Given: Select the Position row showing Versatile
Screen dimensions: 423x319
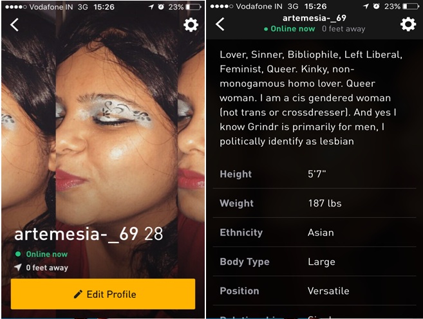Looking at the screenshot, I should click(x=315, y=291).
